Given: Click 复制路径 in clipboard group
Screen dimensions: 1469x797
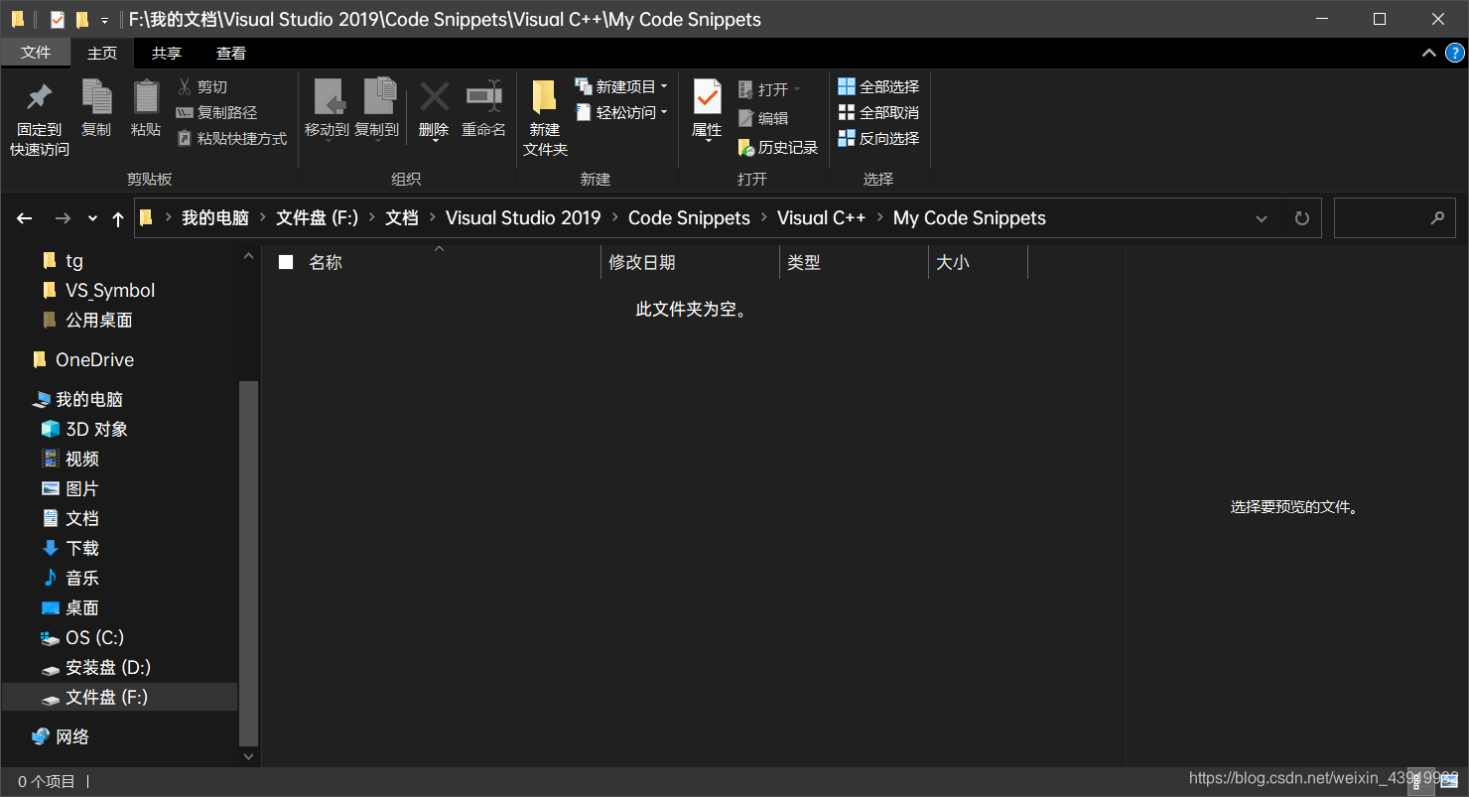Looking at the screenshot, I should pos(216,113).
